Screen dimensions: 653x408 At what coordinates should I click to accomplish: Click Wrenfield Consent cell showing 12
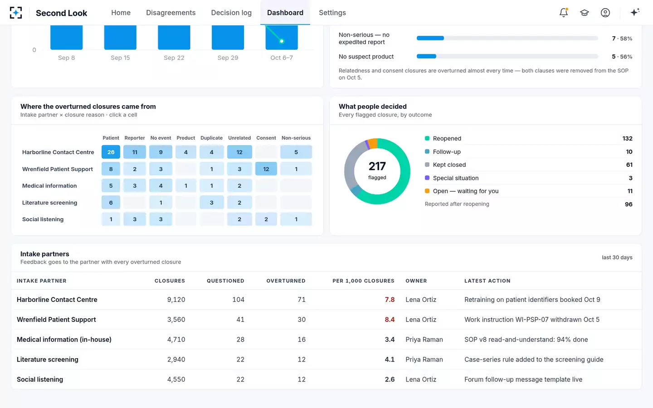click(x=266, y=169)
